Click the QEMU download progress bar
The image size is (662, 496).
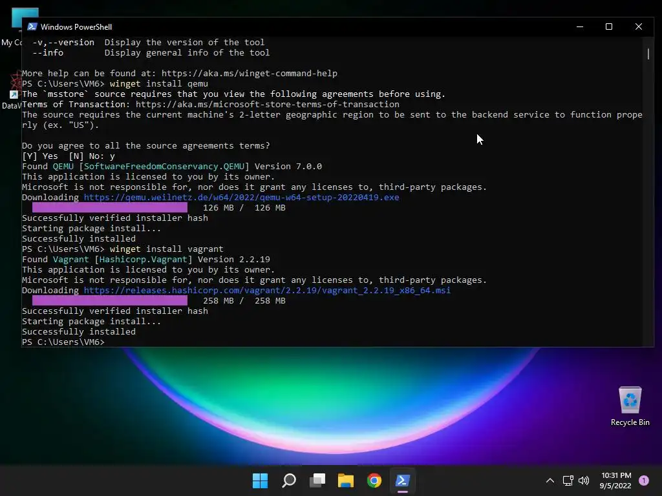(x=110, y=207)
